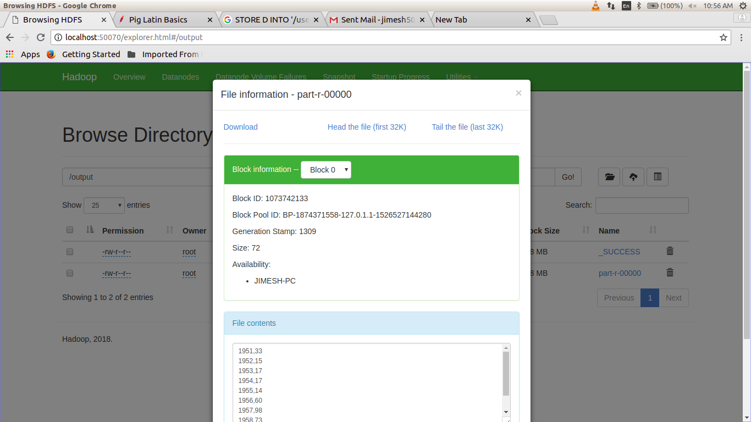Image resolution: width=751 pixels, height=422 pixels.
Task: Delete part-r-00000 using its trash icon
Action: (x=670, y=273)
